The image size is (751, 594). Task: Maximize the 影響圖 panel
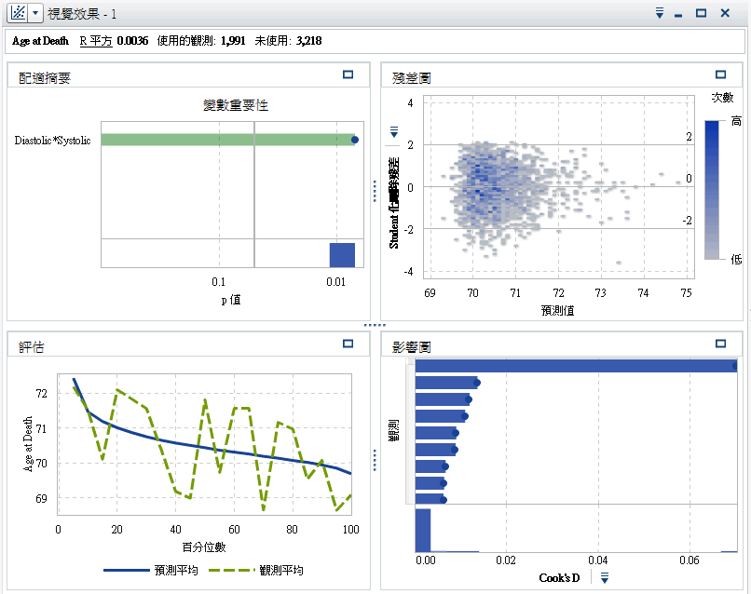[x=720, y=344]
